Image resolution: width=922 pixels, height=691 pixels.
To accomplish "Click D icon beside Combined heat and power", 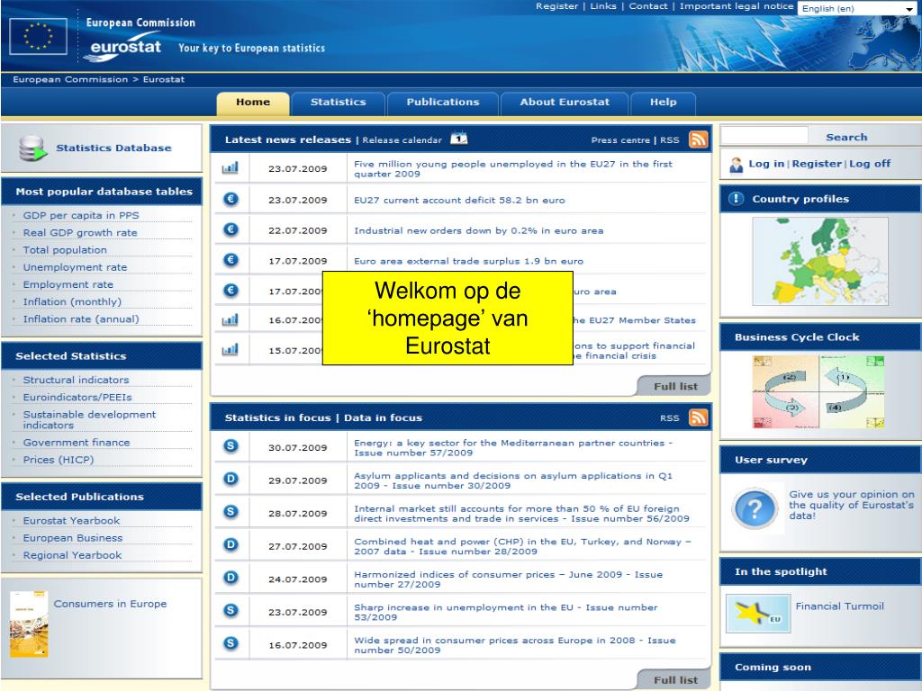I will click(x=231, y=544).
